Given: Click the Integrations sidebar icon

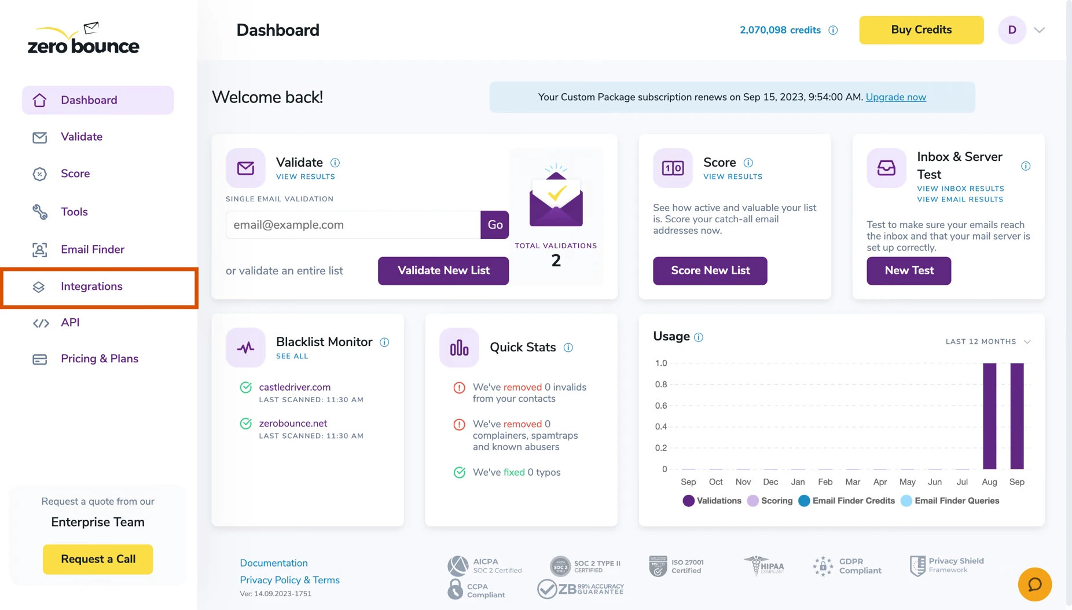Looking at the screenshot, I should tap(39, 286).
